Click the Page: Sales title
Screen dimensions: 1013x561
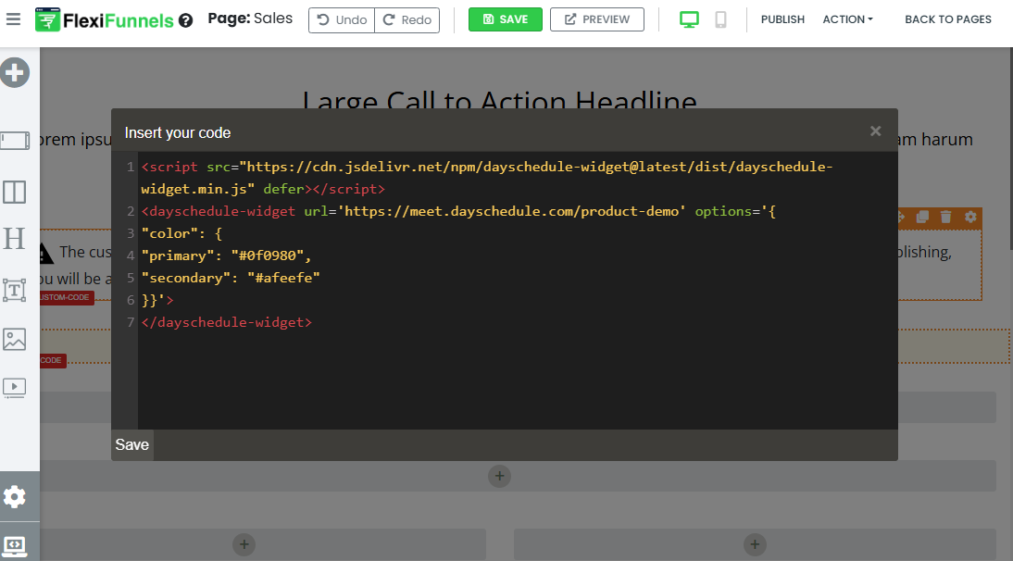tap(250, 19)
